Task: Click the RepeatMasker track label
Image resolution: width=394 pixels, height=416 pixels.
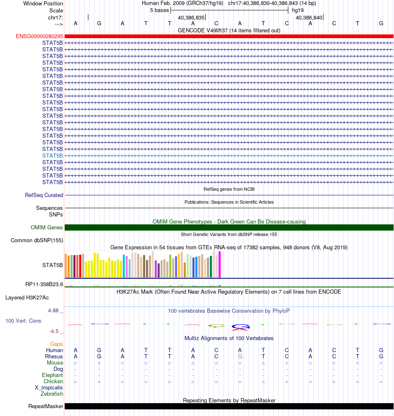Action: click(46, 406)
